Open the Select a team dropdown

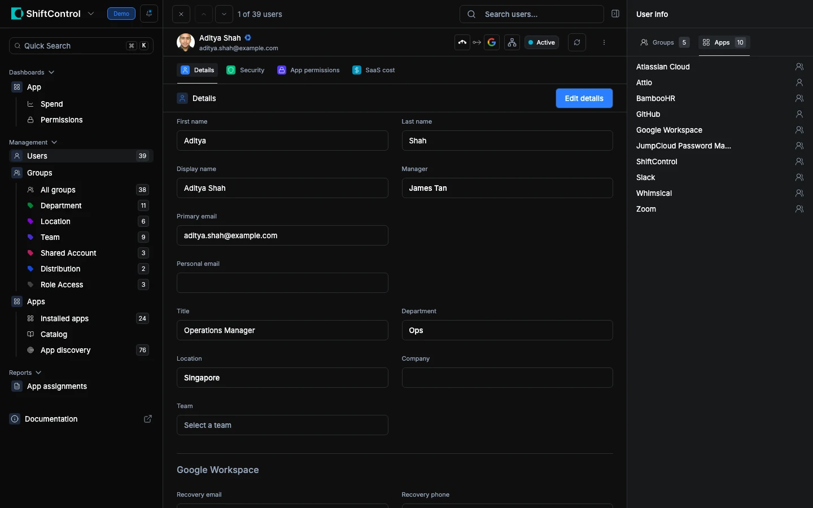point(282,425)
